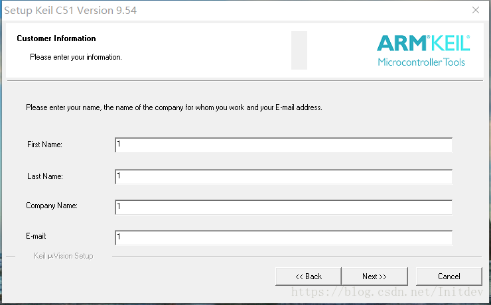Image resolution: width=491 pixels, height=305 pixels.
Task: Click the Company Name label
Action: [x=52, y=206]
